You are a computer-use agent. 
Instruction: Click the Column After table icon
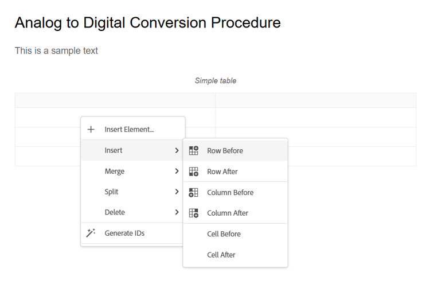pos(194,213)
